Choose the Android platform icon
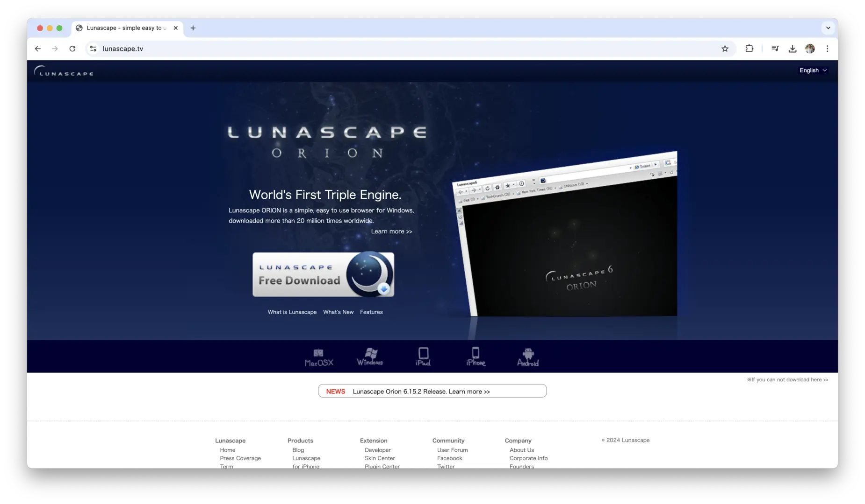The height and width of the screenshot is (504, 865). (527, 357)
